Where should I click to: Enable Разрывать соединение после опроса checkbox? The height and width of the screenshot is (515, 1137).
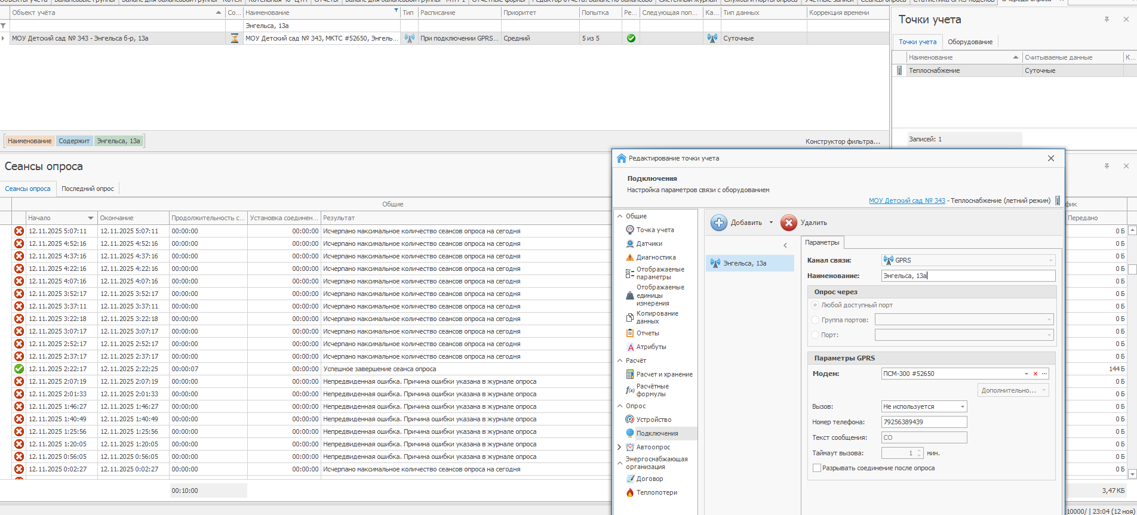pyautogui.click(x=816, y=468)
